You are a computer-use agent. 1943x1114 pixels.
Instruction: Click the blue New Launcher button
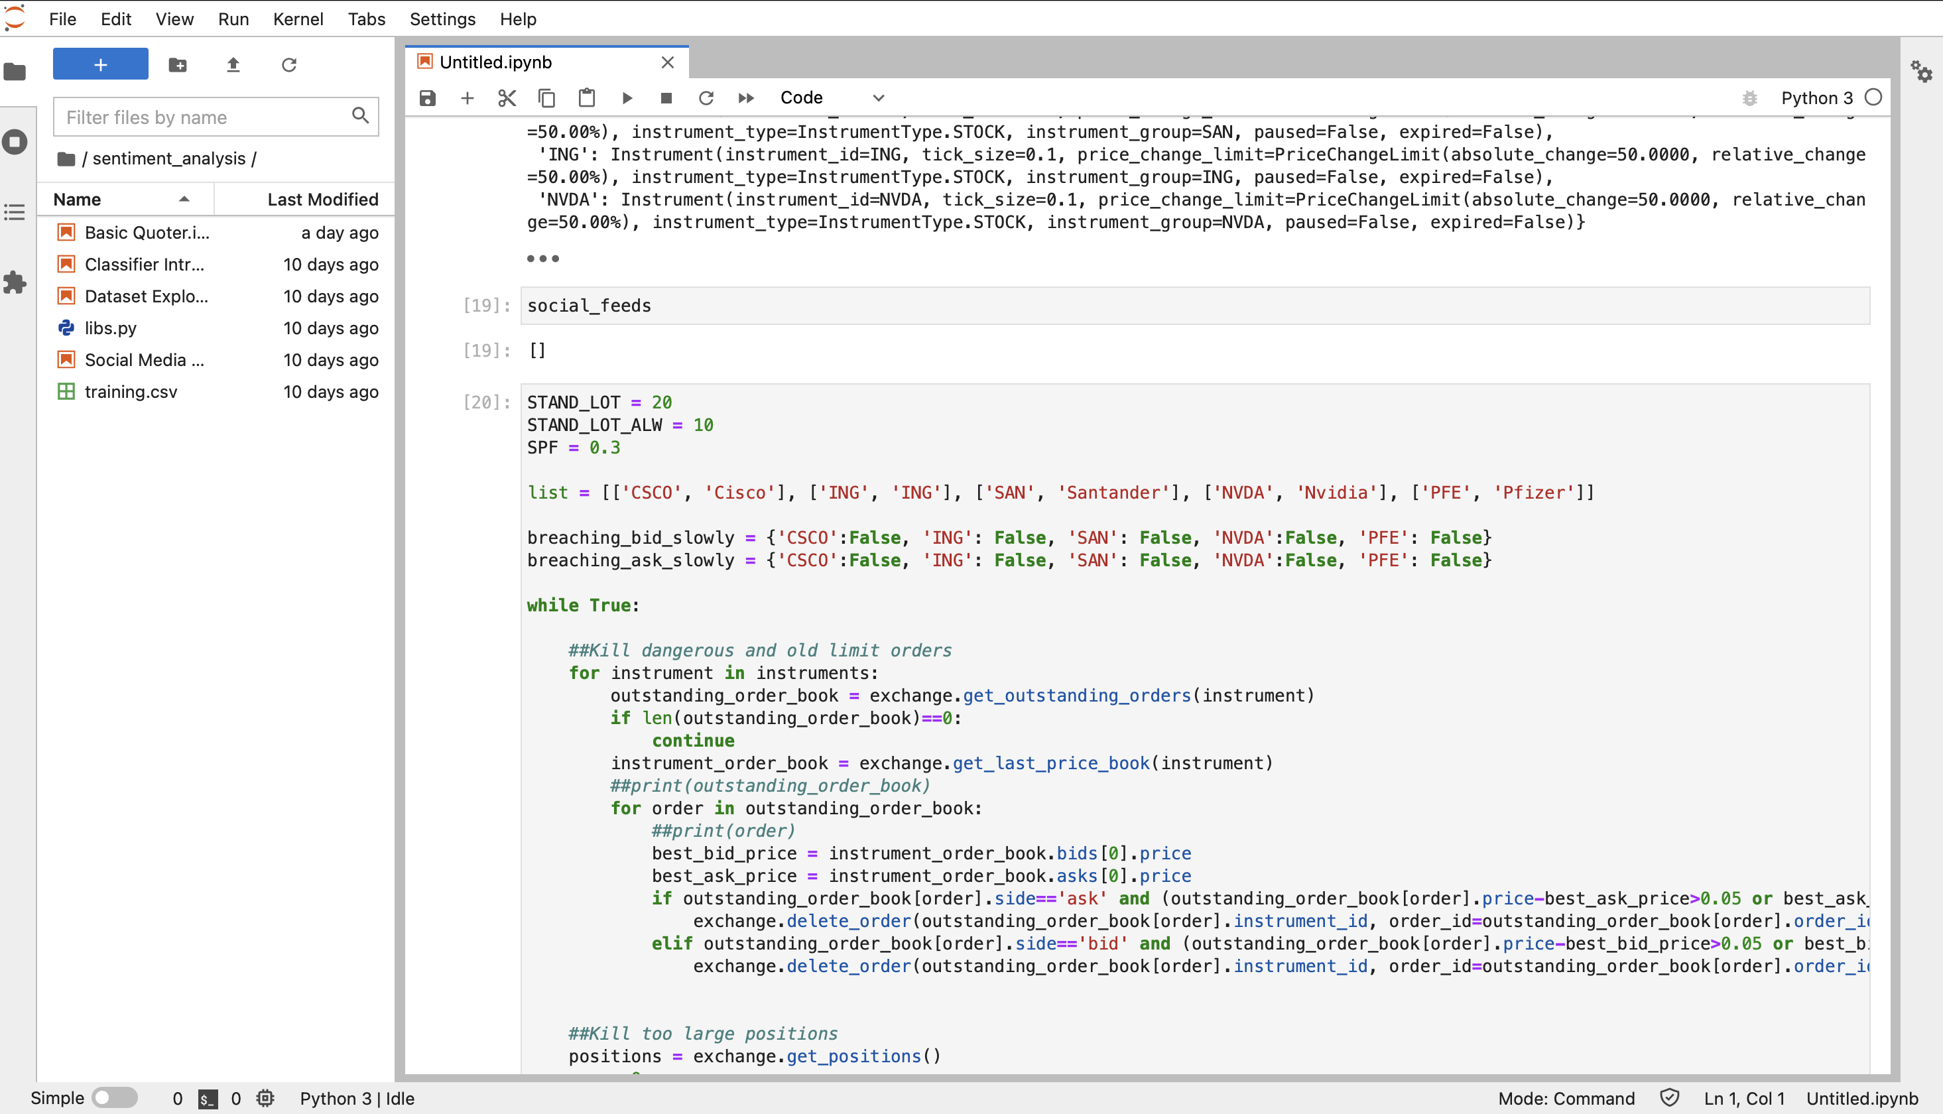tap(100, 65)
